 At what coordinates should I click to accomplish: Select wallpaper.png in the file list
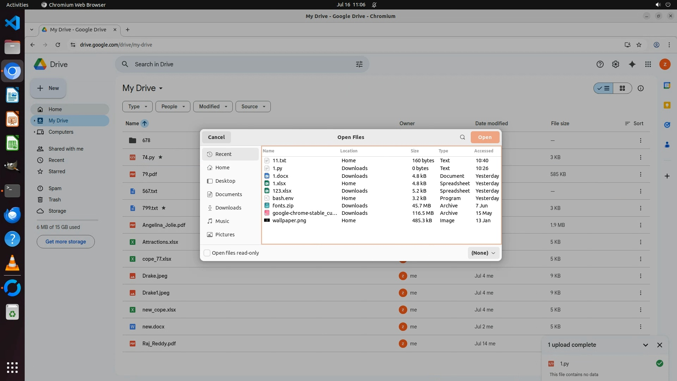(x=289, y=220)
